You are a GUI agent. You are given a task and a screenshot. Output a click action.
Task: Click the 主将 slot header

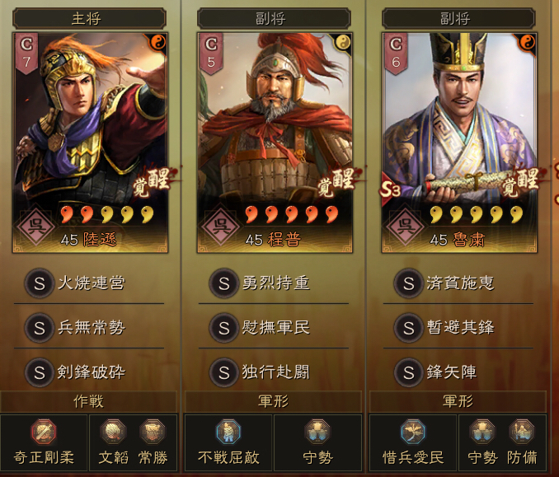pyautogui.click(x=90, y=18)
